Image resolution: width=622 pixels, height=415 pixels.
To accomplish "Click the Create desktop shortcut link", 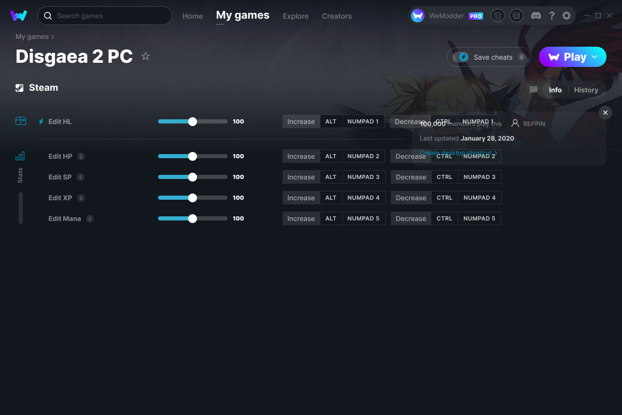I will tap(458, 153).
